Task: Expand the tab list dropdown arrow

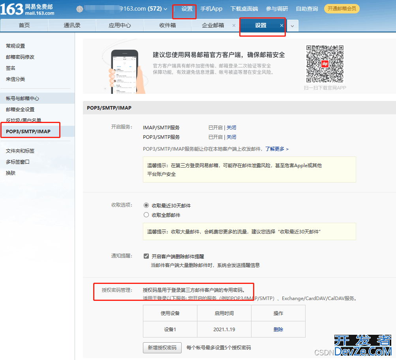Action: [x=292, y=26]
